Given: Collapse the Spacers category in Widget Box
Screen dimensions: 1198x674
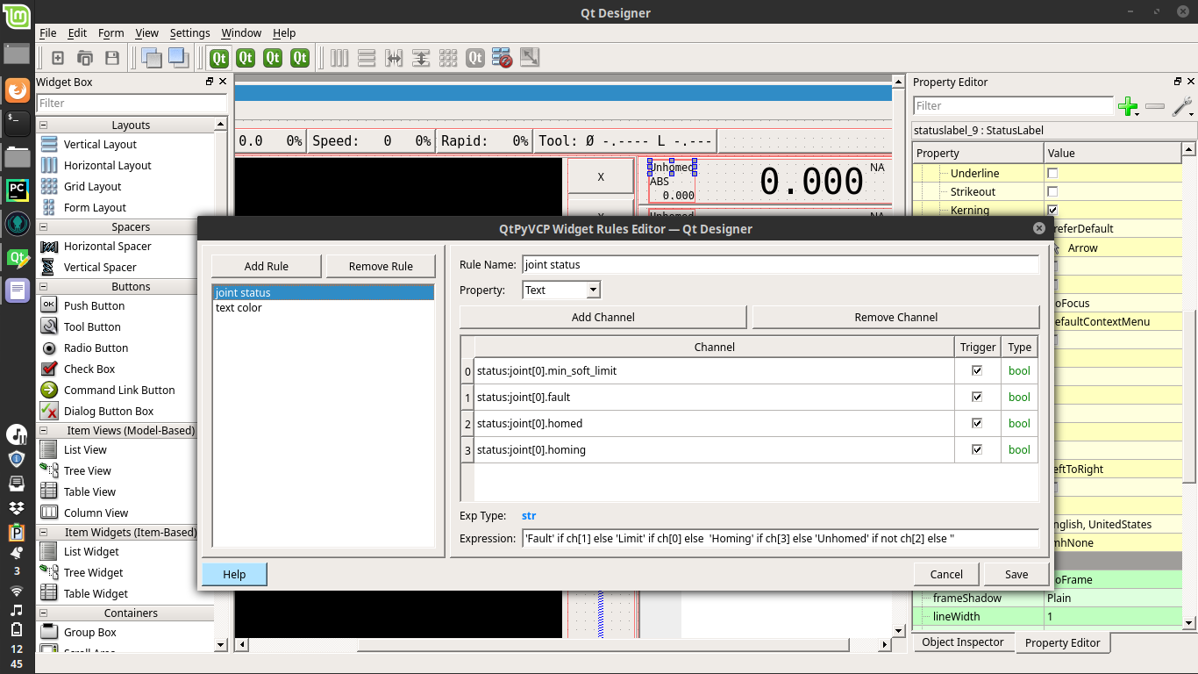Looking at the screenshot, I should click(44, 226).
